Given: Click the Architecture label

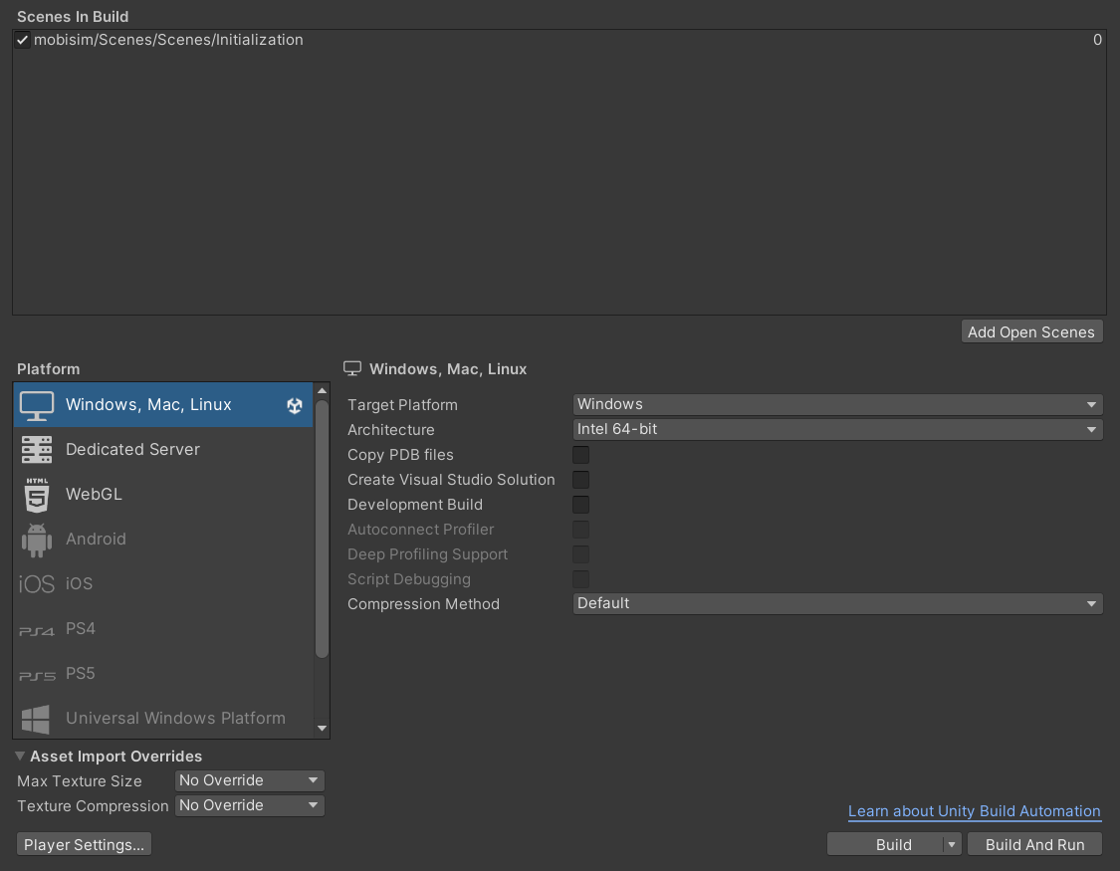Looking at the screenshot, I should (x=390, y=430).
